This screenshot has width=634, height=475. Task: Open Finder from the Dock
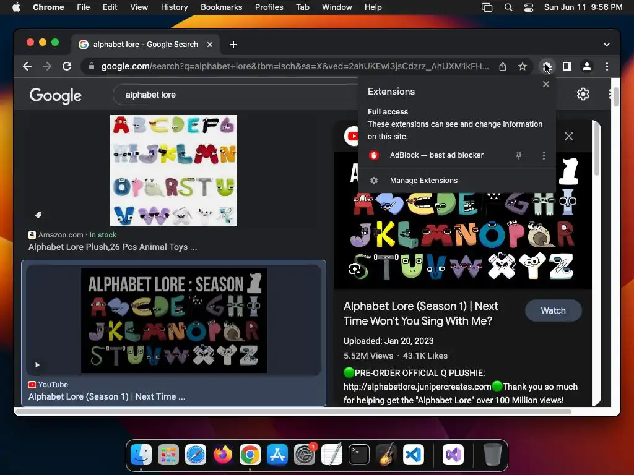[141, 455]
